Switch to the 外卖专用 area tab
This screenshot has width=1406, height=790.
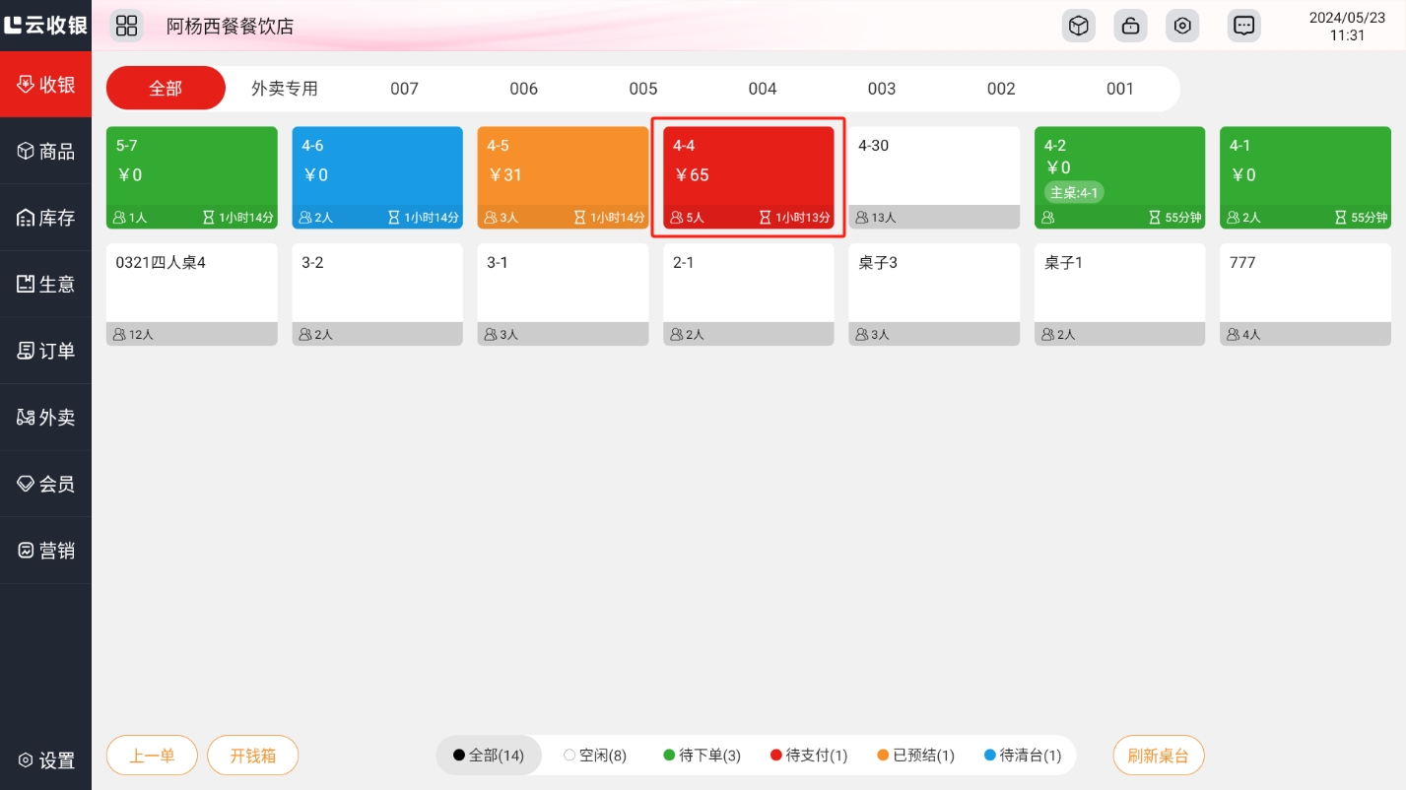click(285, 89)
